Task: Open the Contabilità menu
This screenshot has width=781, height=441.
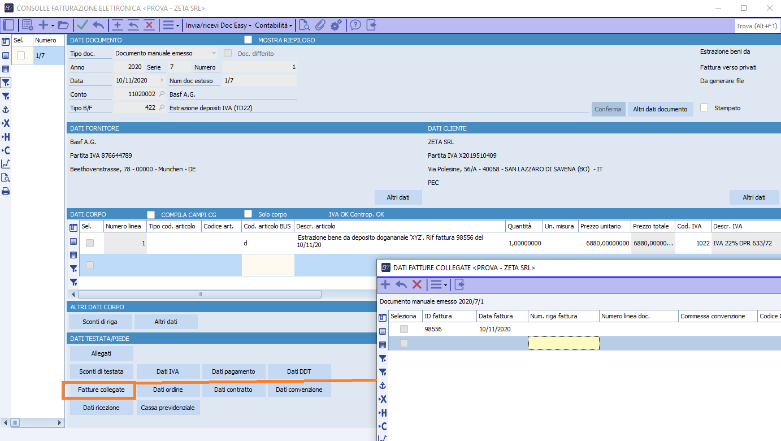Action: coord(274,25)
